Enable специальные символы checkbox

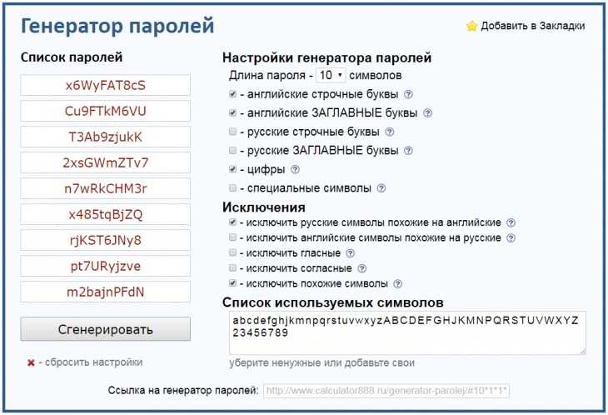click(x=232, y=187)
